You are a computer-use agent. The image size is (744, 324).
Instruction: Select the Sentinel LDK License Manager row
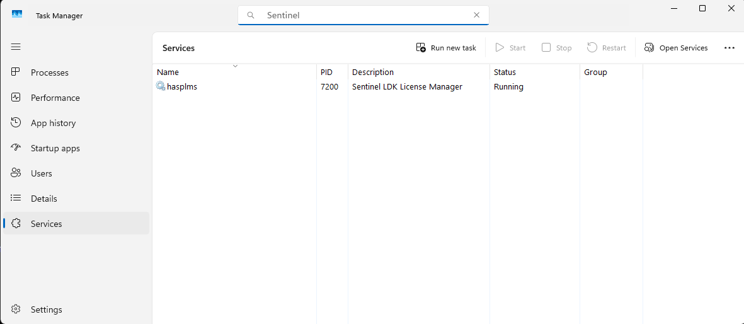tap(407, 87)
